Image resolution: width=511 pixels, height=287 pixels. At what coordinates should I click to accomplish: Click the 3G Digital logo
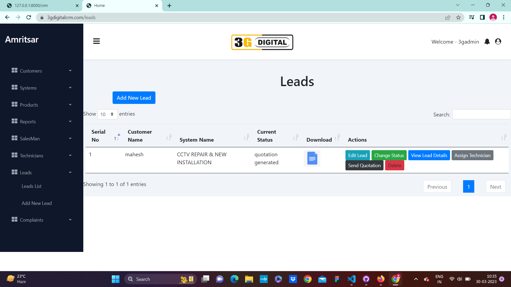pos(262,42)
